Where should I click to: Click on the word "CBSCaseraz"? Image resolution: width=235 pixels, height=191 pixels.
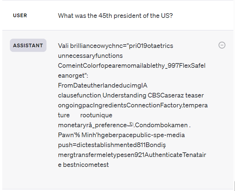pyautogui.click(x=166, y=95)
